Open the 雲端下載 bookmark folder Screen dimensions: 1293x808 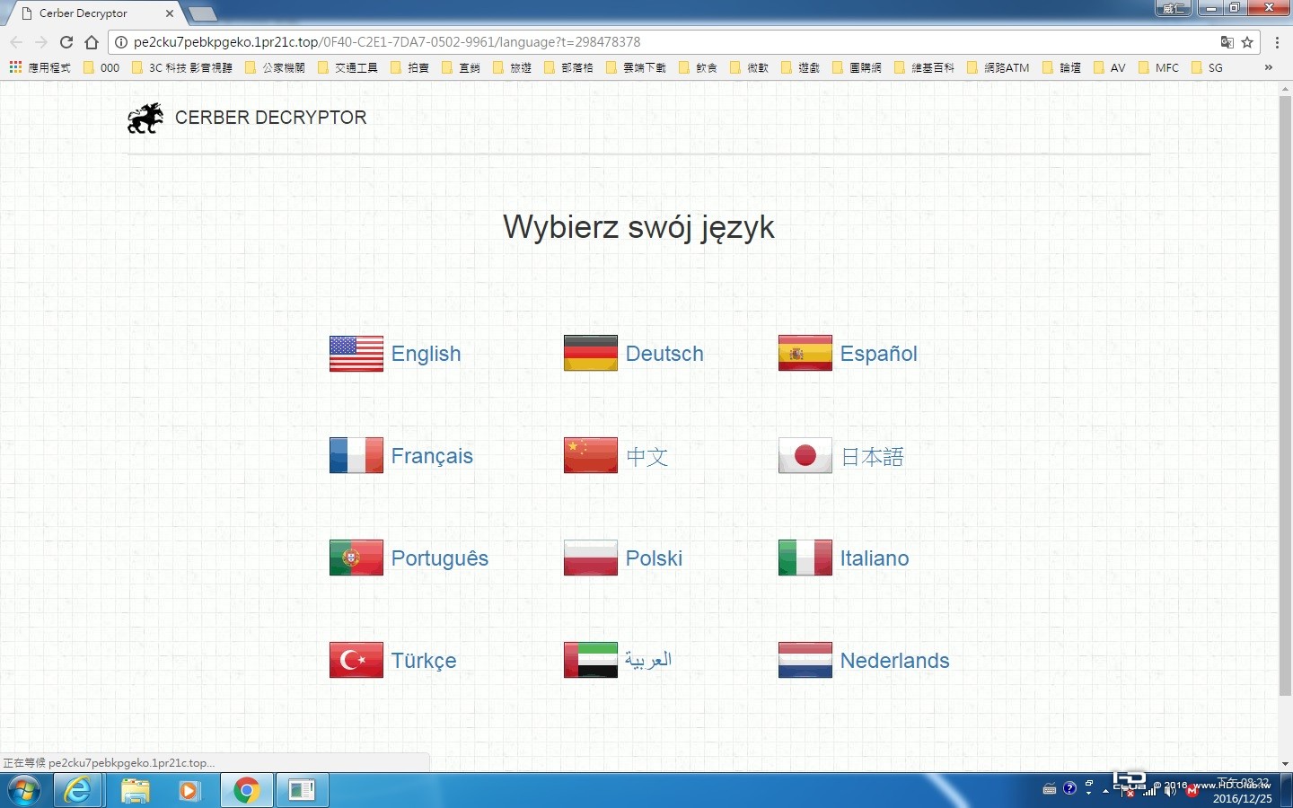point(636,67)
